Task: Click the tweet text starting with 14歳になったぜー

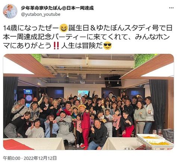Action: tap(87, 37)
